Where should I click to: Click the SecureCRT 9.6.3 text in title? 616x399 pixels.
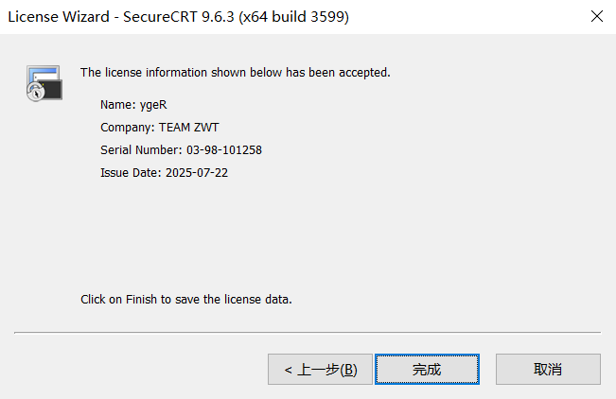point(179,17)
